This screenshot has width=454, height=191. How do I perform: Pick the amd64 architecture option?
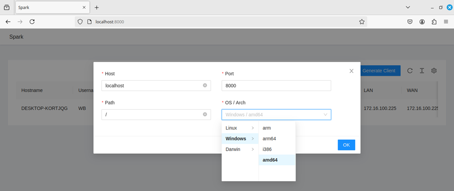pyautogui.click(x=277, y=160)
